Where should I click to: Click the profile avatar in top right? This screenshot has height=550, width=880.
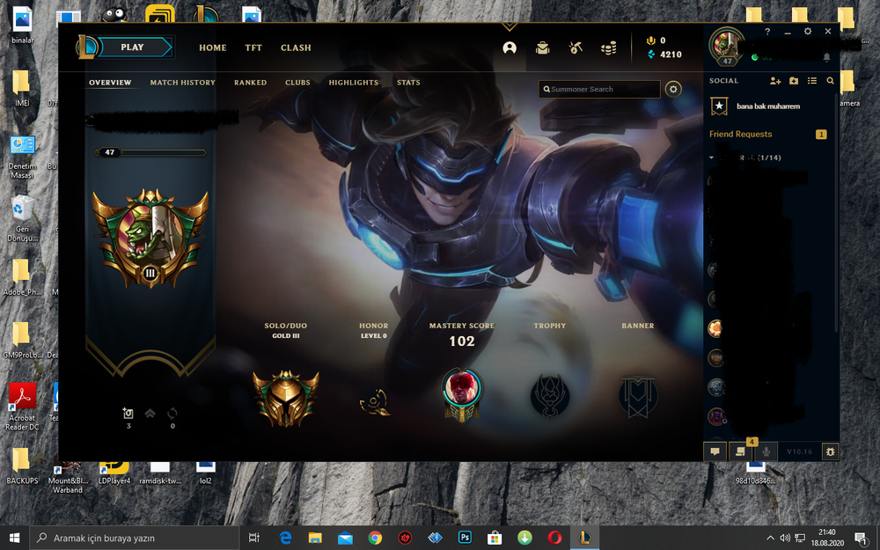click(x=727, y=47)
